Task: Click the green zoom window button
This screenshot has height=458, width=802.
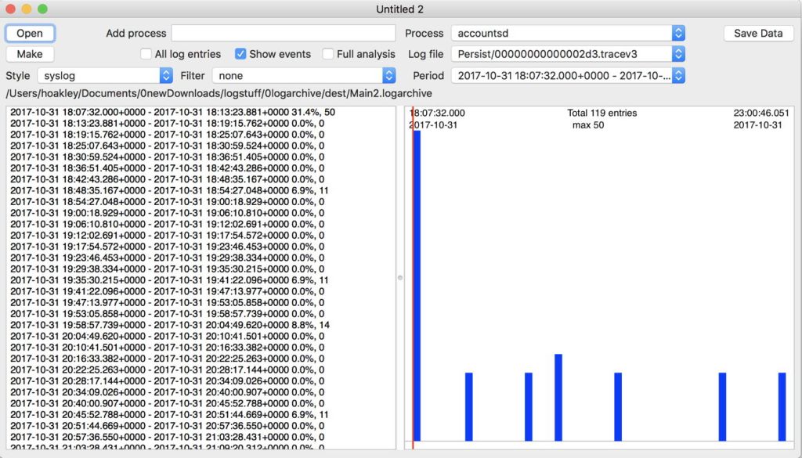Action: click(42, 9)
